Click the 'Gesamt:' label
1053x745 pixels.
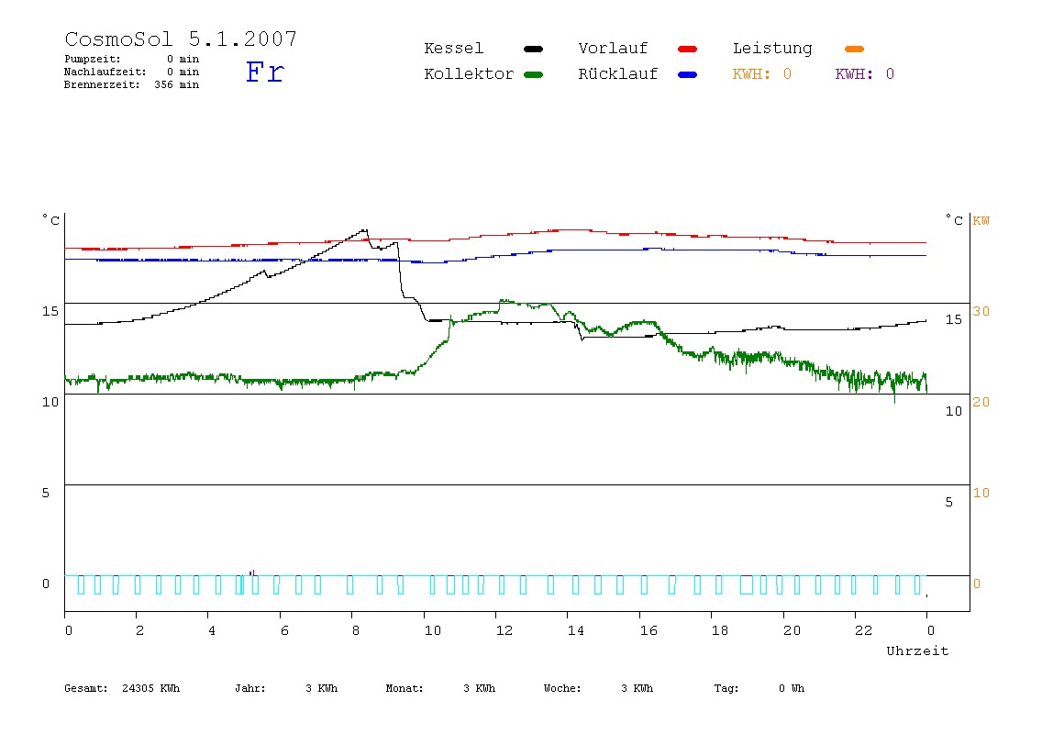click(86, 688)
